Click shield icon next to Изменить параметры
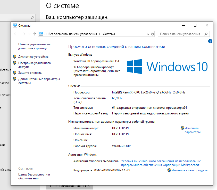This screenshot has width=217, height=190. pos(182,128)
